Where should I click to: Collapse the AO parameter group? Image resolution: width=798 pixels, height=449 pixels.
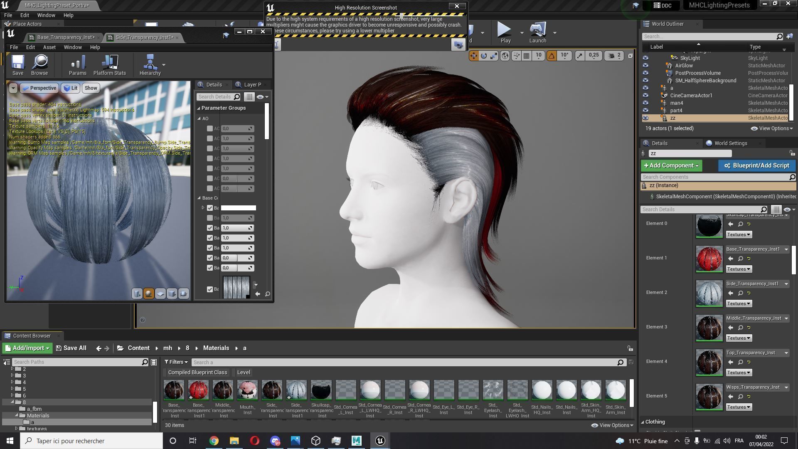point(199,118)
